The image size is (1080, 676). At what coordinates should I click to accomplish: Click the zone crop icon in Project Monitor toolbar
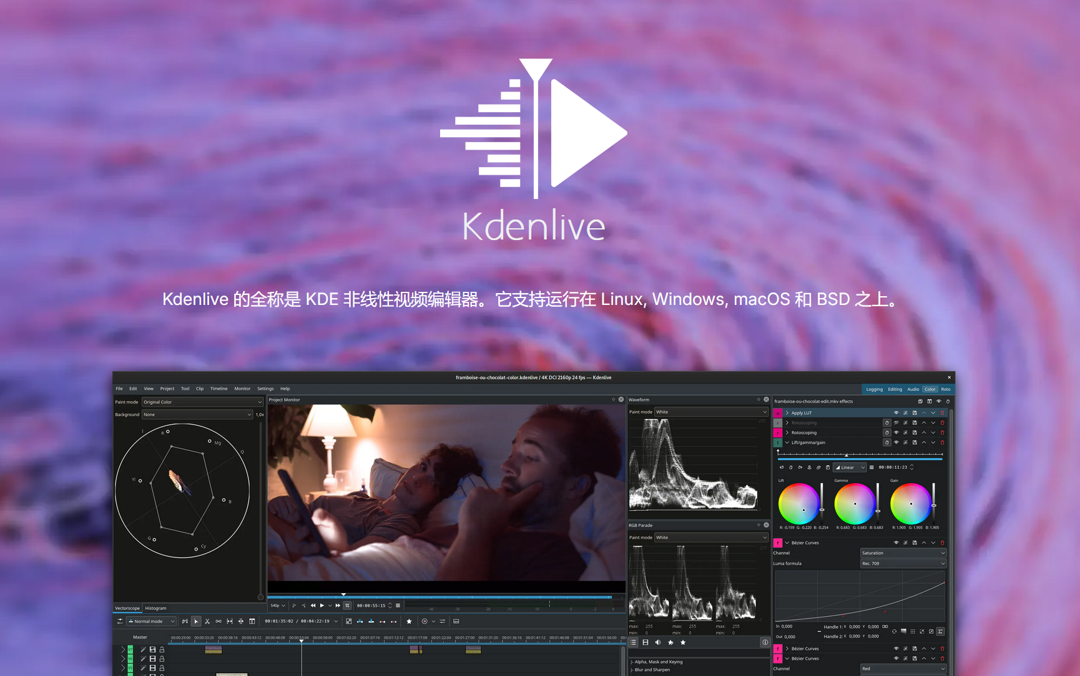tap(348, 605)
